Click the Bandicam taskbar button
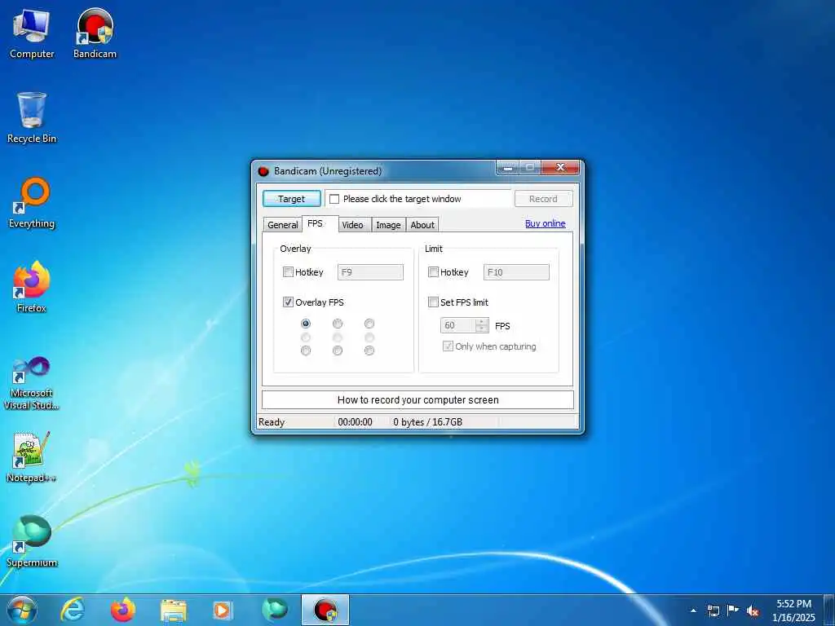Image resolution: width=835 pixels, height=626 pixels. [325, 610]
